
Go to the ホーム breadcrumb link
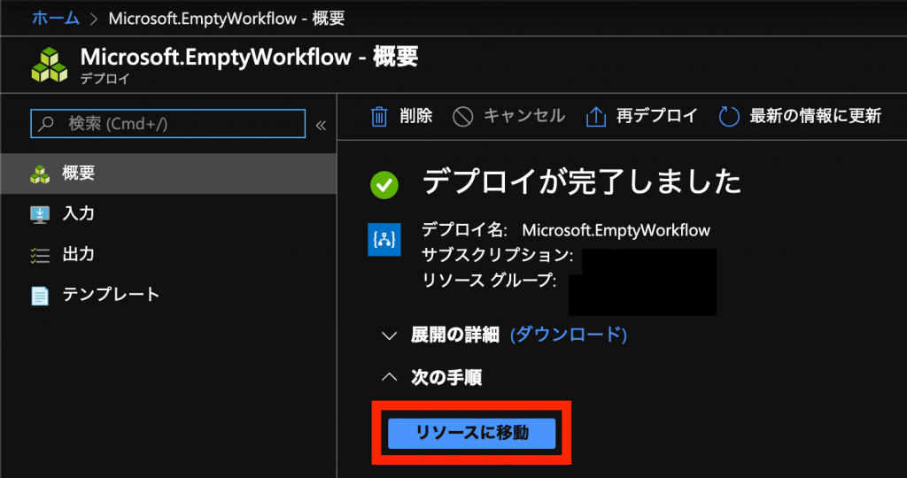click(56, 18)
